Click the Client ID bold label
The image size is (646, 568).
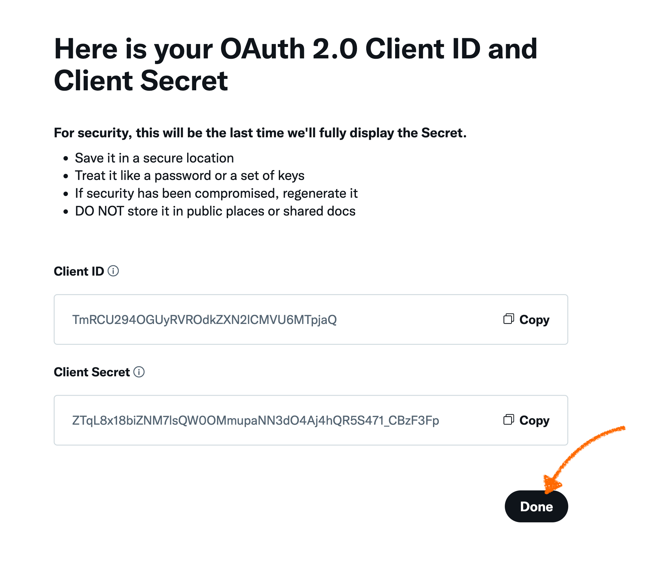click(x=79, y=271)
